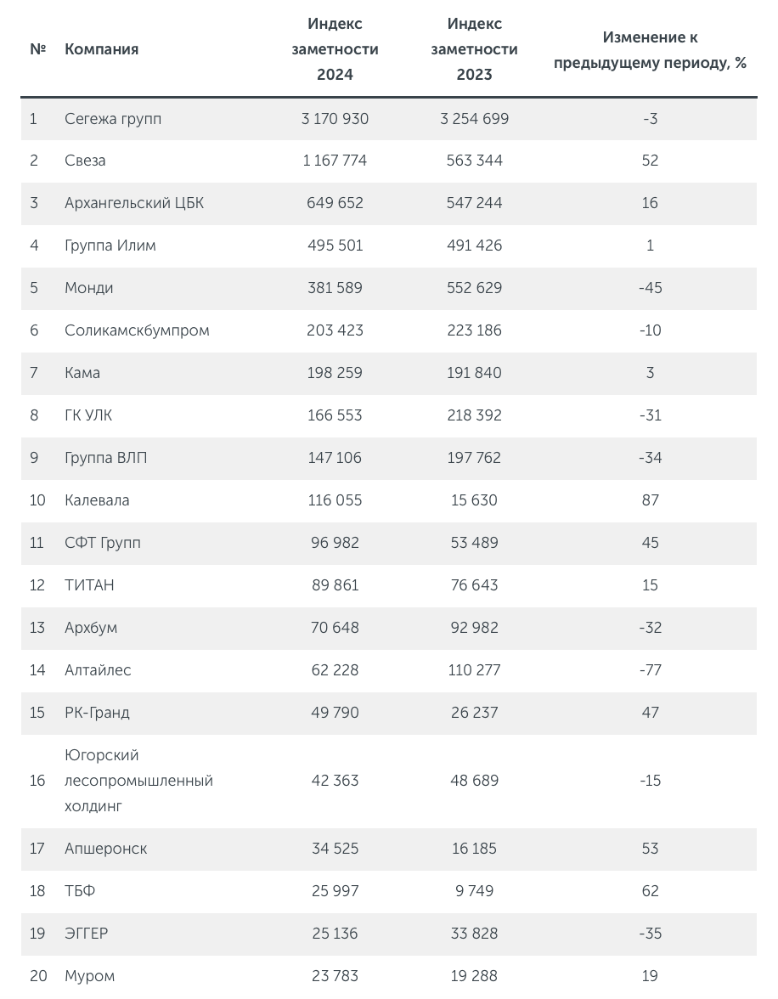Click the Монди company cell
Screen dimensions: 778x999
[x=89, y=288]
